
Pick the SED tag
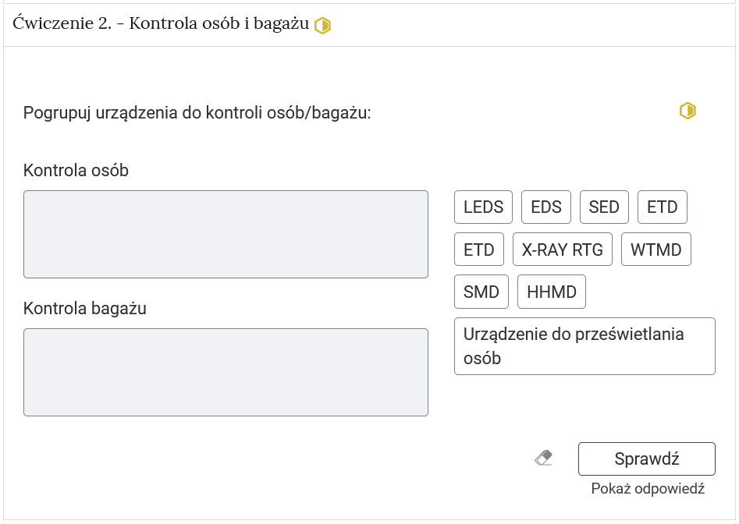(x=604, y=207)
